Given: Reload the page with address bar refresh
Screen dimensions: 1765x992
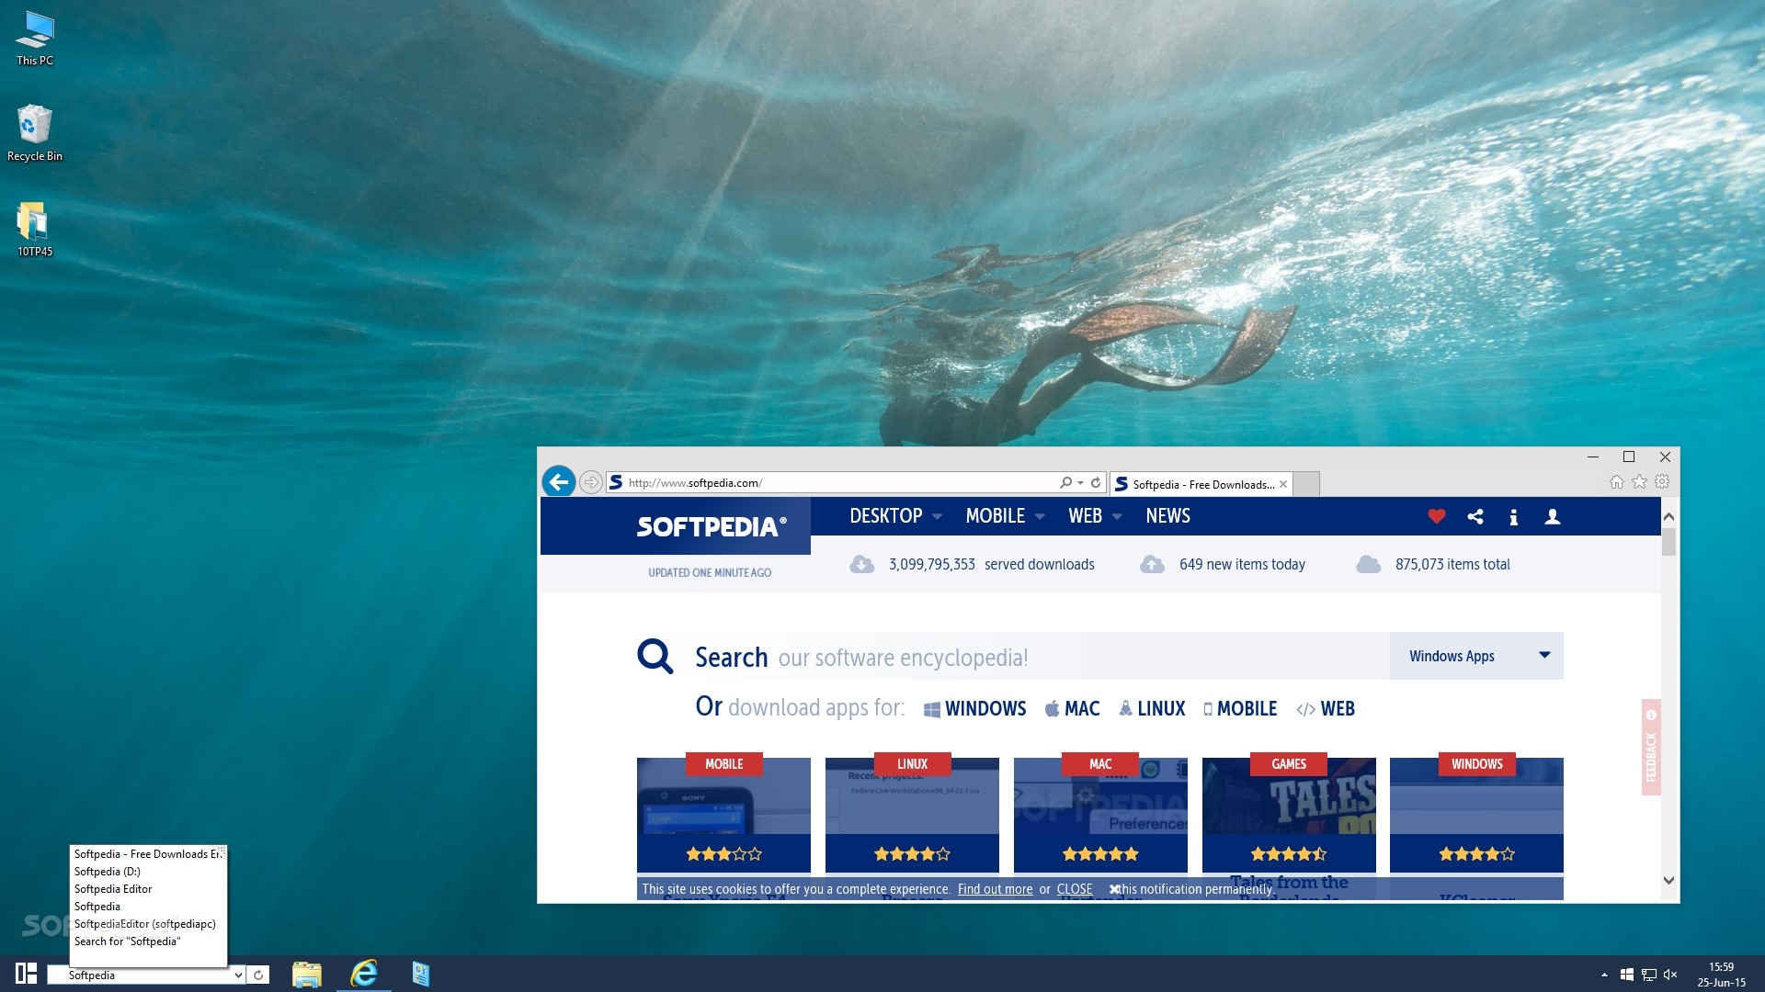Looking at the screenshot, I should click(x=1096, y=482).
